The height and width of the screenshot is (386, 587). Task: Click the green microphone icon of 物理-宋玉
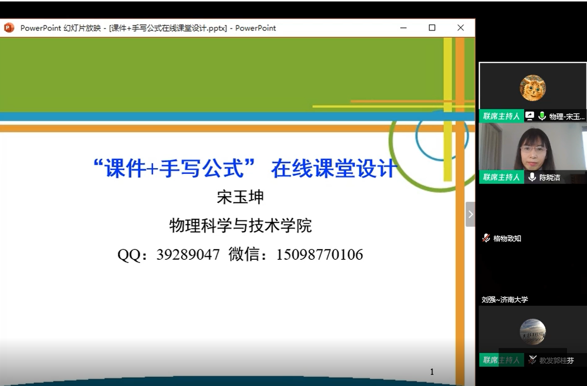click(x=542, y=116)
